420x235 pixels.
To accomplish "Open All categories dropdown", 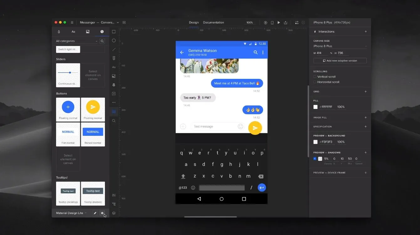I will (77, 41).
